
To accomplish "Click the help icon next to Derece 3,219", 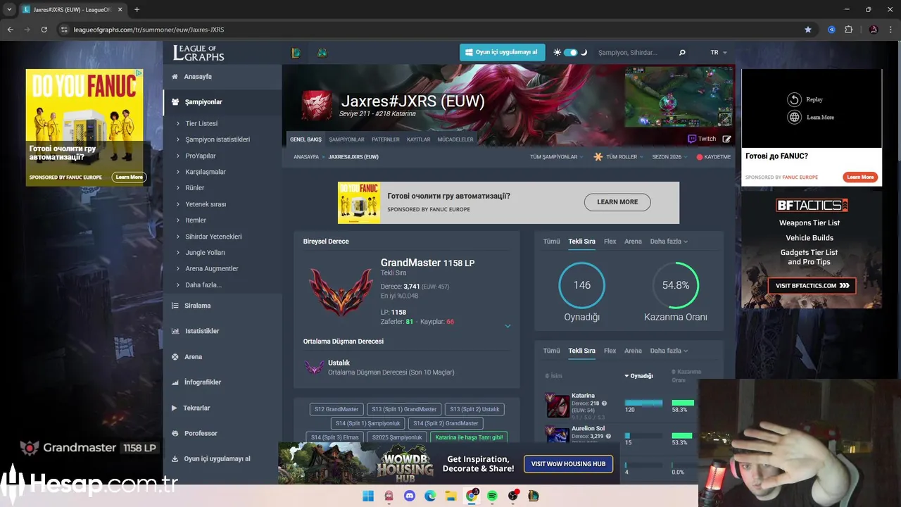I will coord(608,437).
